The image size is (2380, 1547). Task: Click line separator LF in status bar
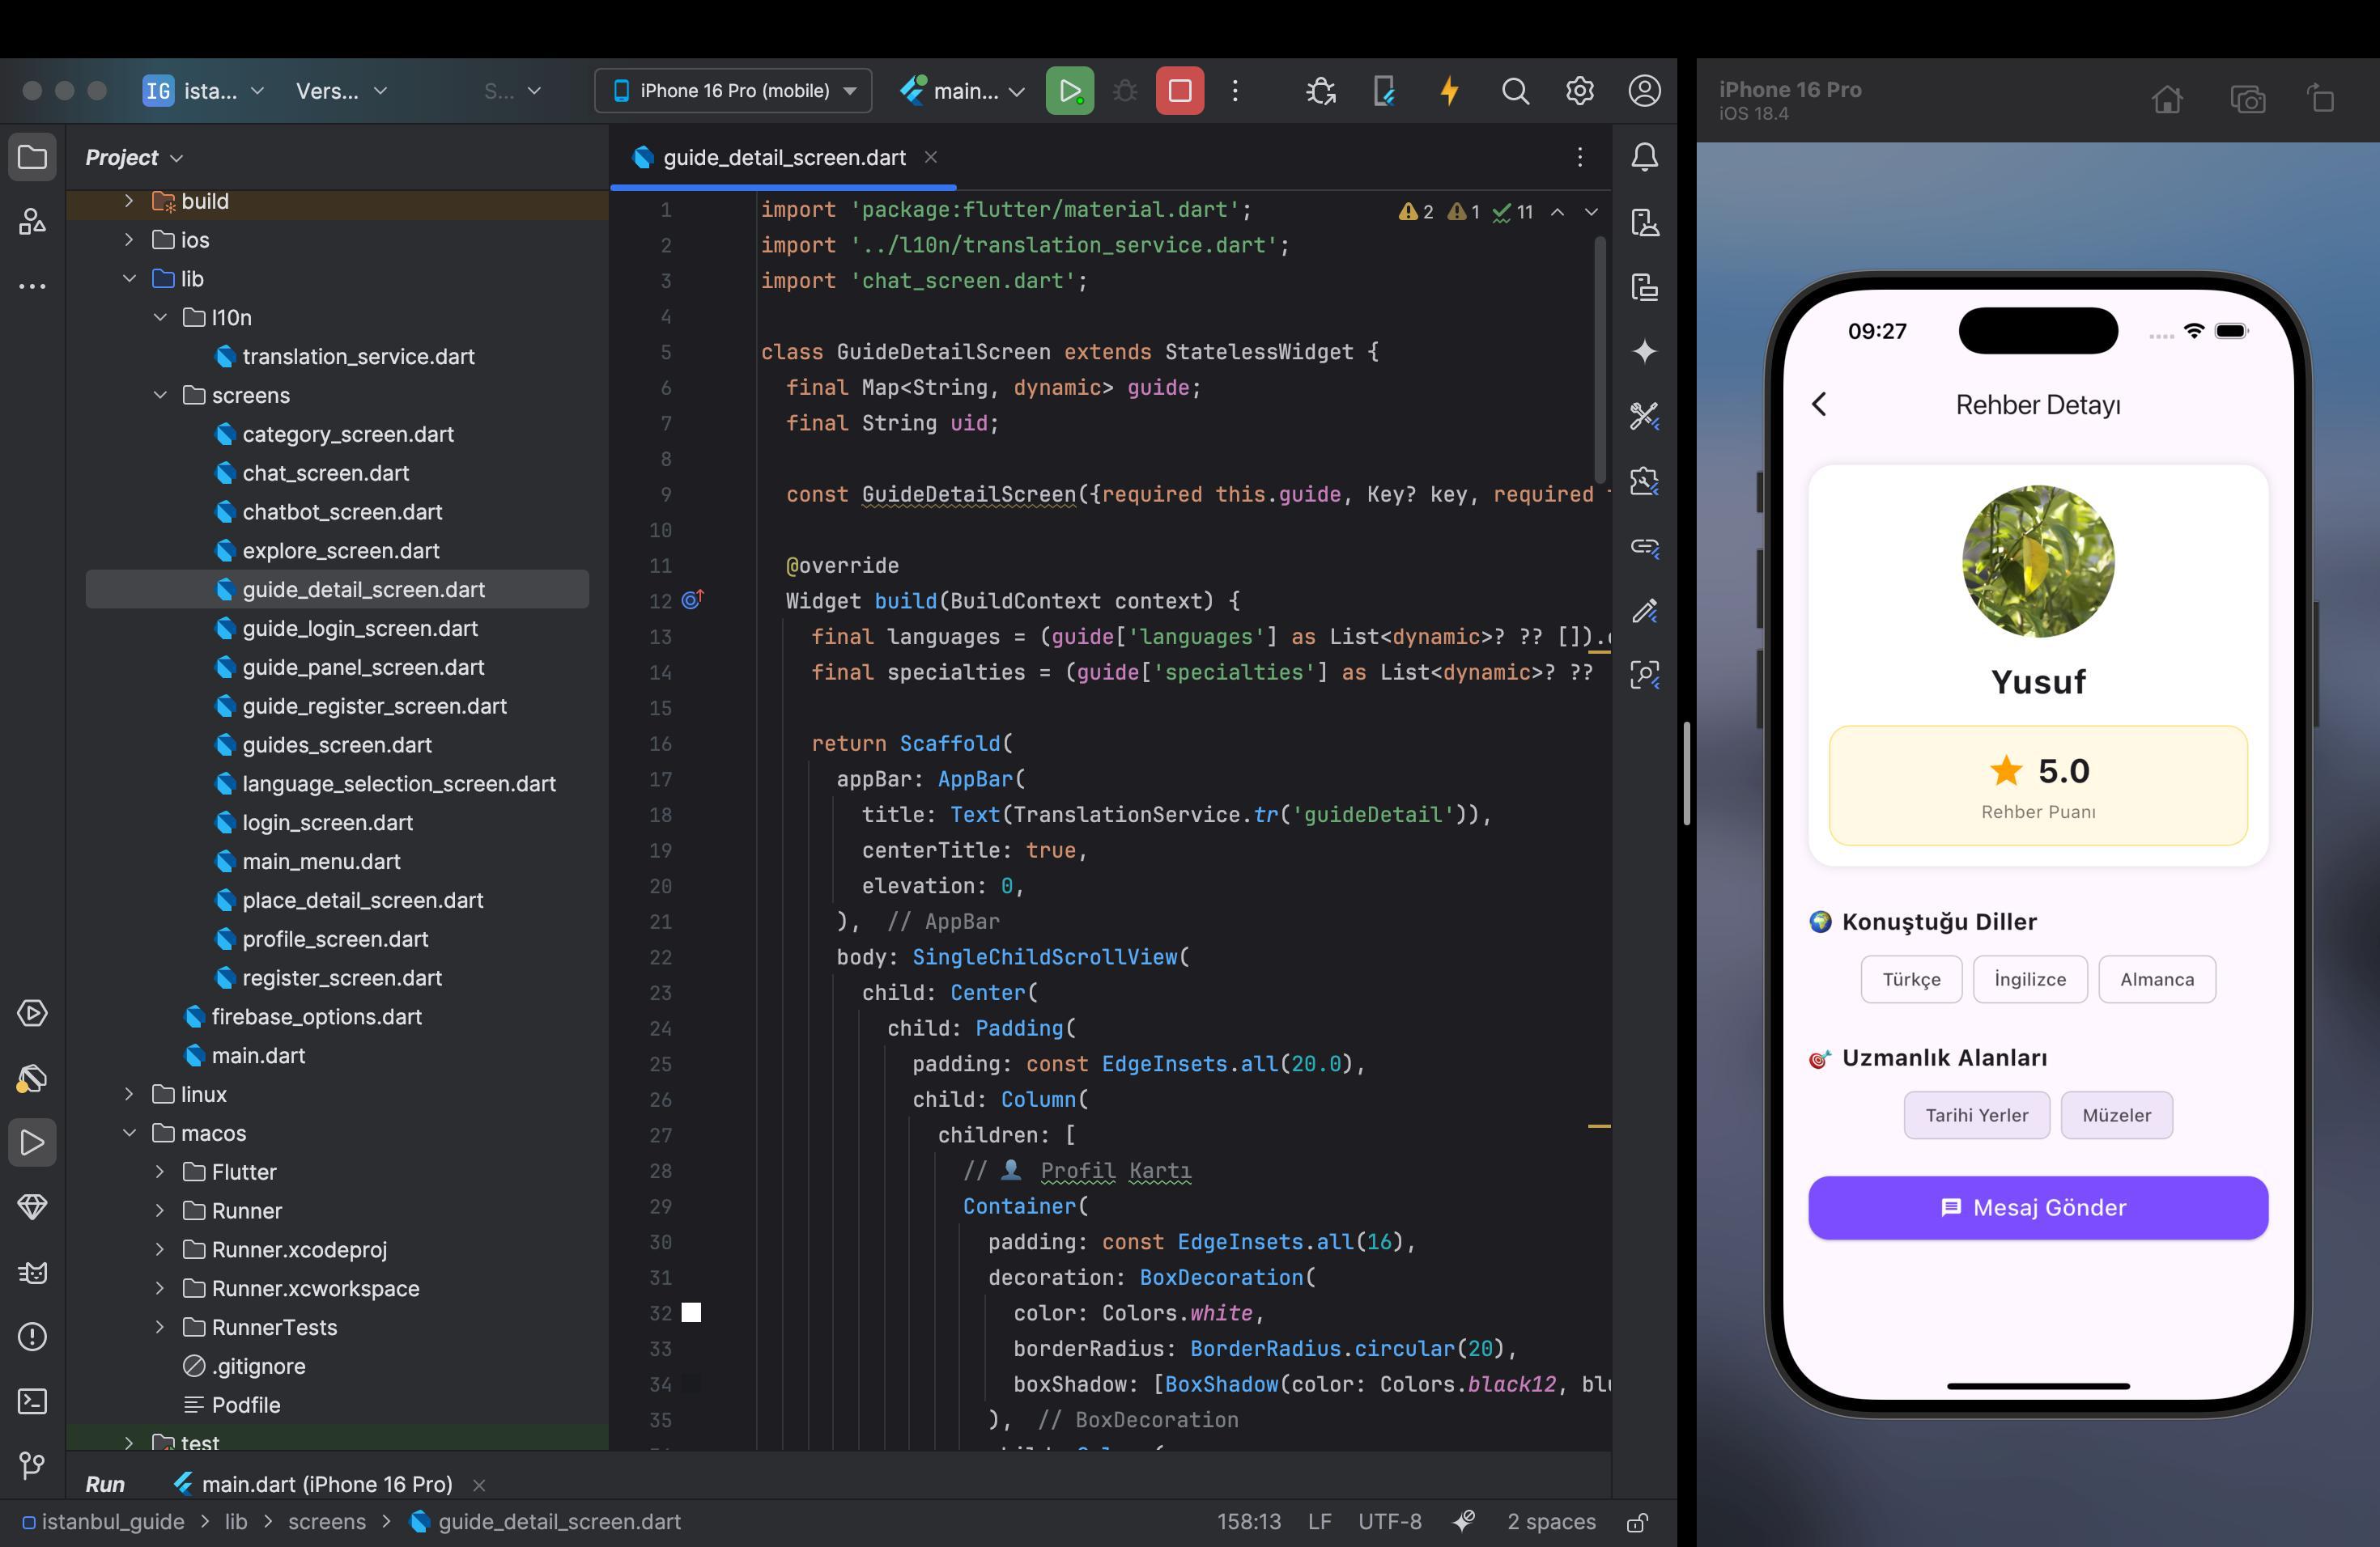tap(1319, 1522)
